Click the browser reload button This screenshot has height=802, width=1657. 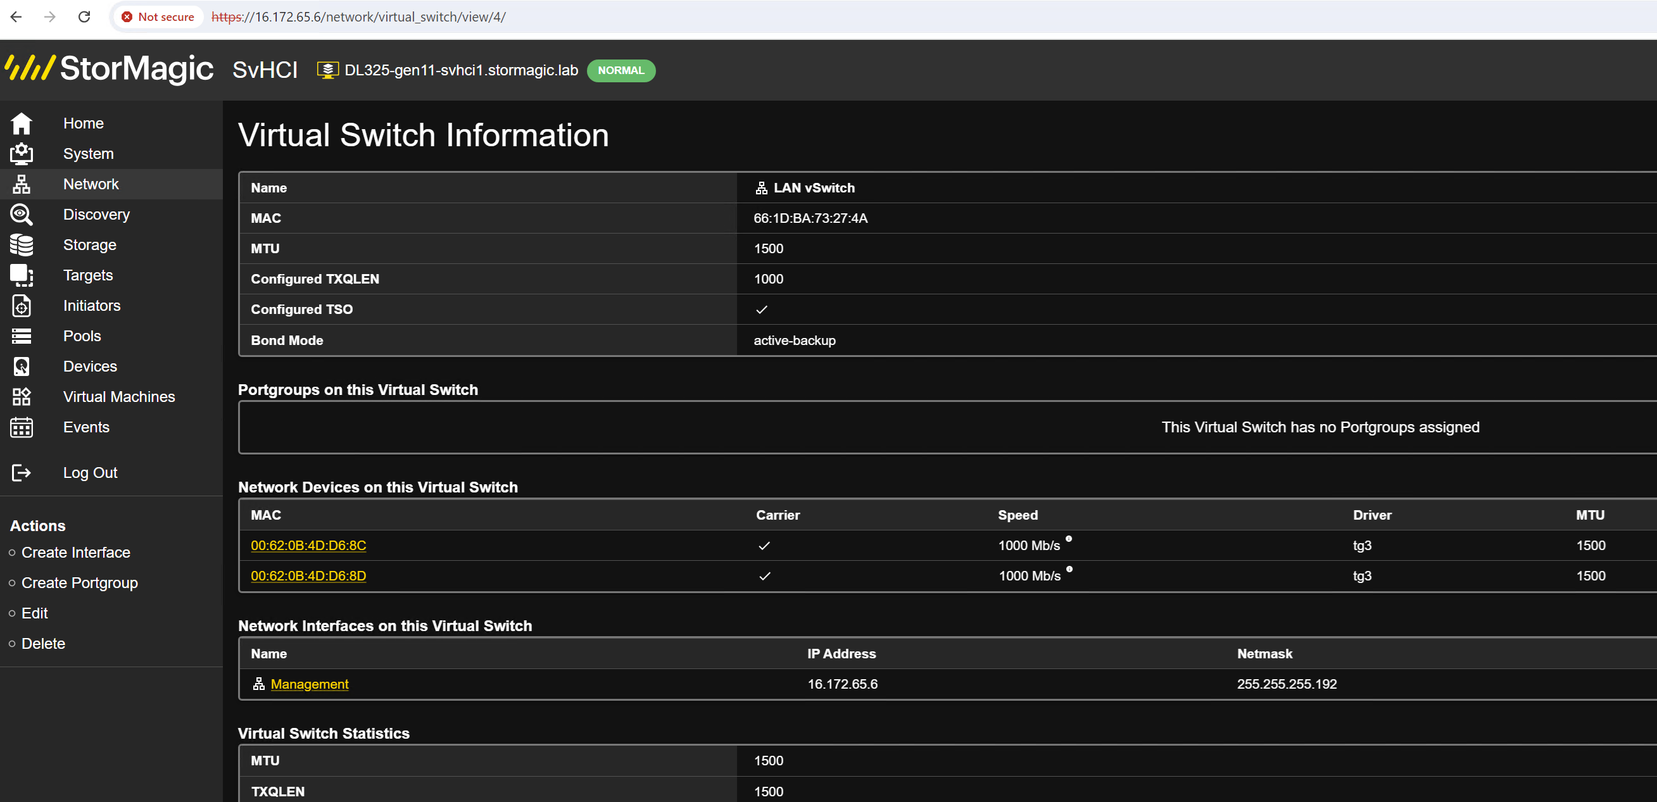click(84, 16)
